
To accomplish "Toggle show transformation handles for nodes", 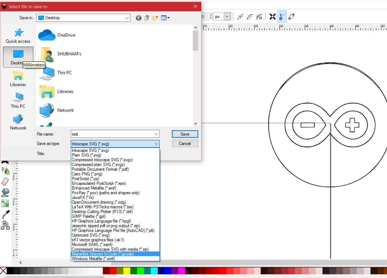I will (x=272, y=17).
